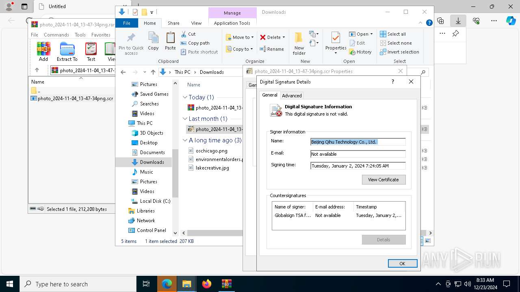Click Select all in ribbon

point(393,34)
